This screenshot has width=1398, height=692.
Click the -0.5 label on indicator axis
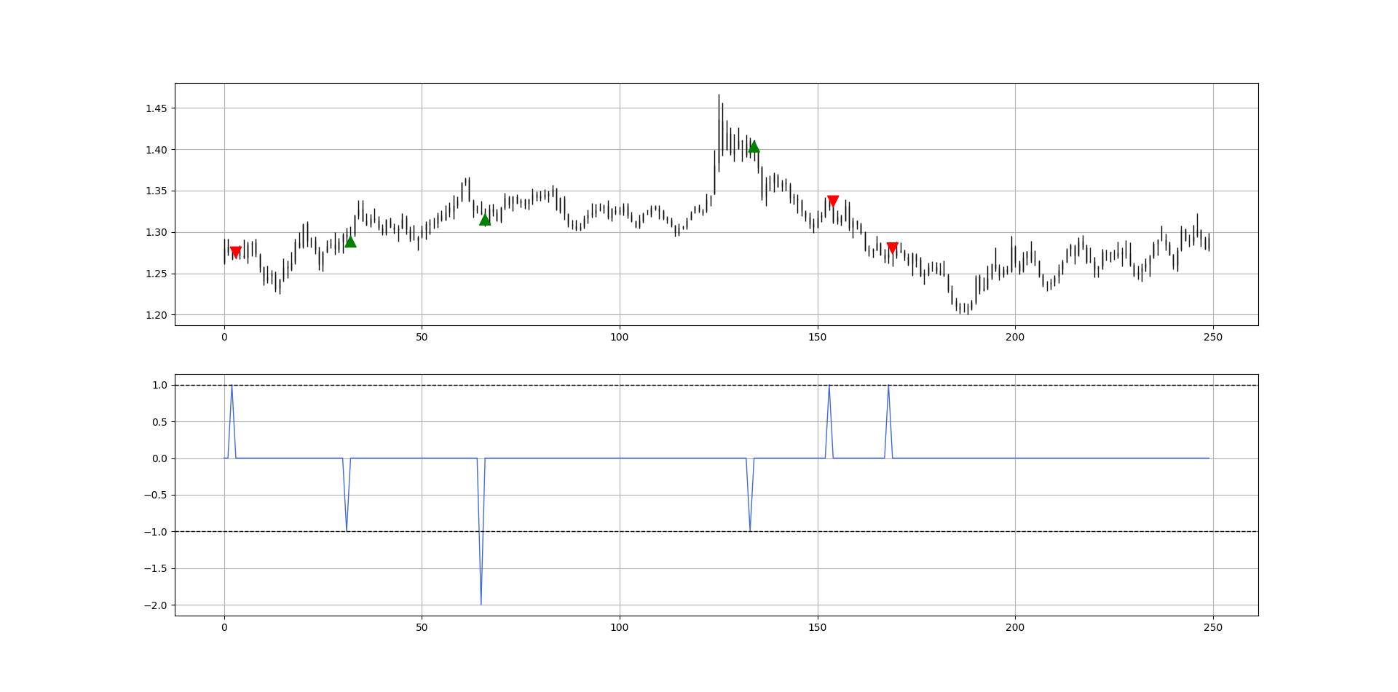click(154, 495)
